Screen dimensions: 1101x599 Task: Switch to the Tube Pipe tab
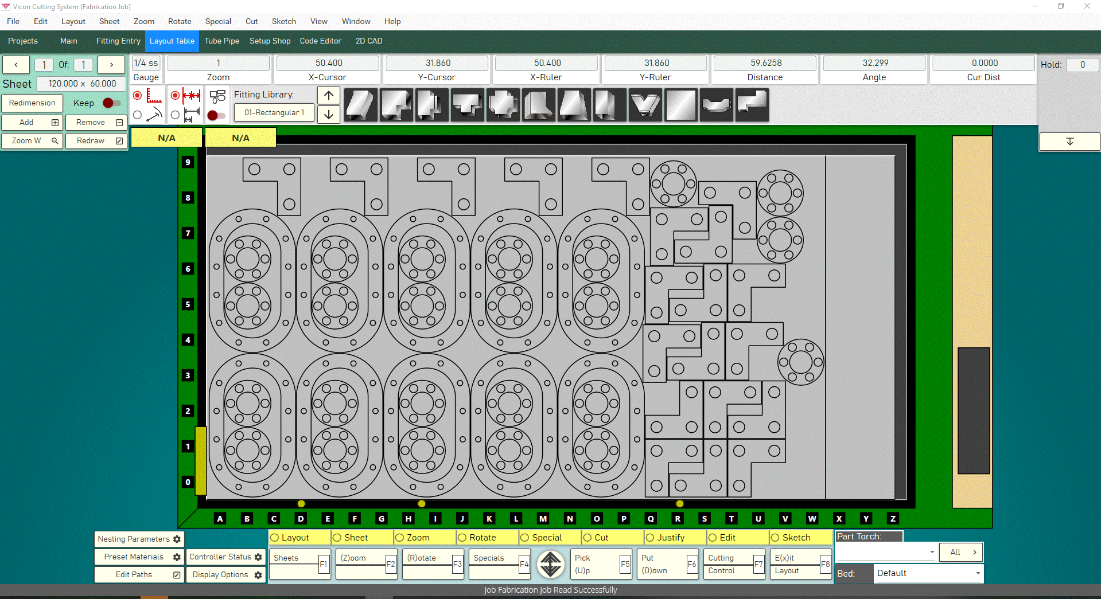[222, 41]
